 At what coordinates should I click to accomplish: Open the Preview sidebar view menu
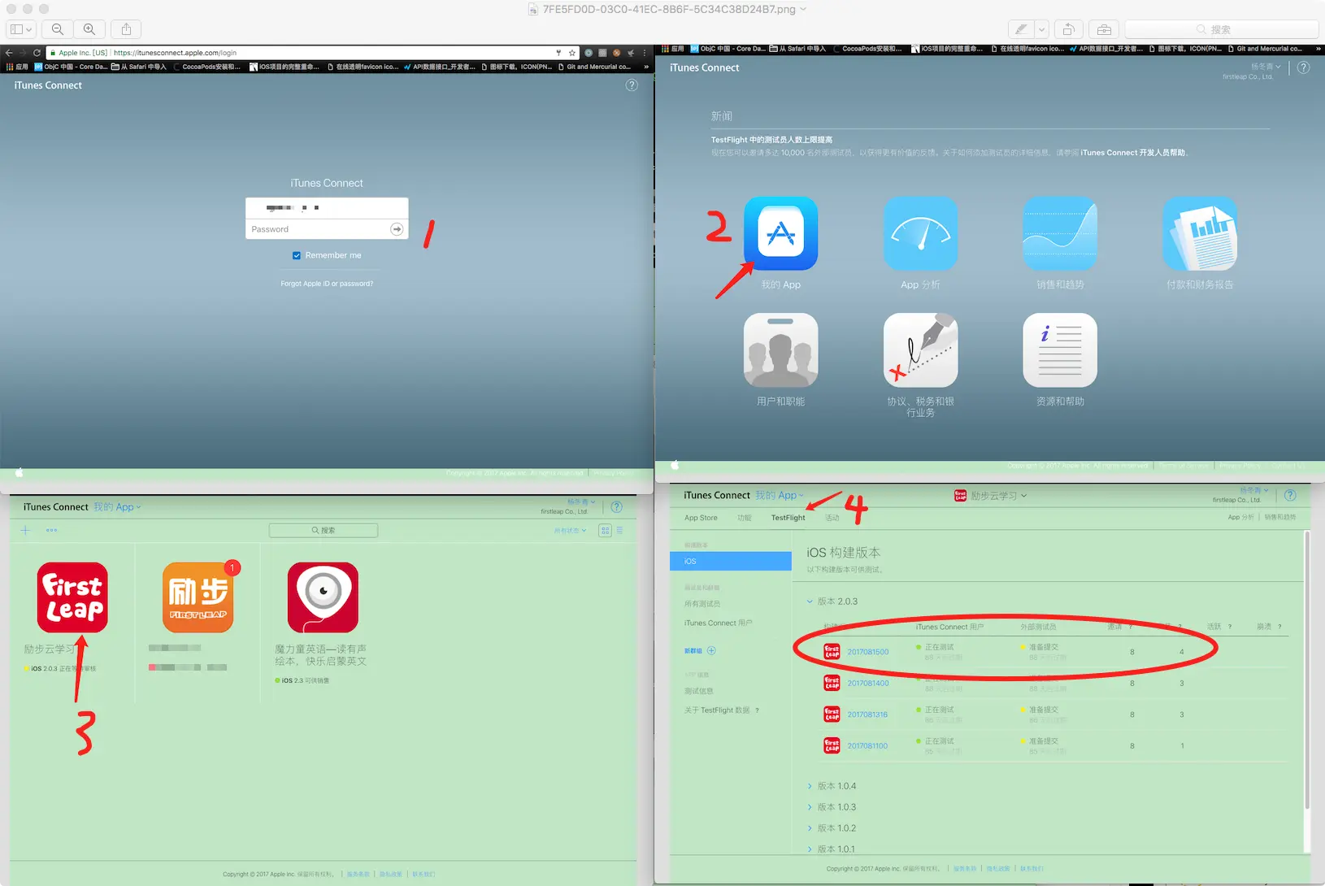point(21,29)
